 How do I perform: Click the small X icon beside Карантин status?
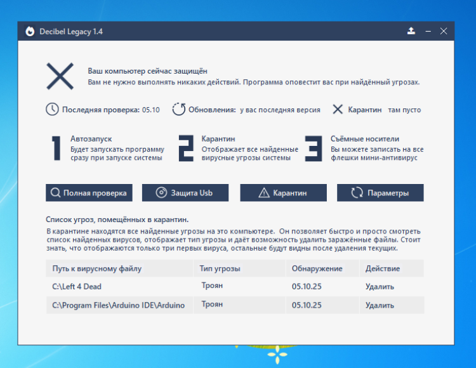point(338,109)
